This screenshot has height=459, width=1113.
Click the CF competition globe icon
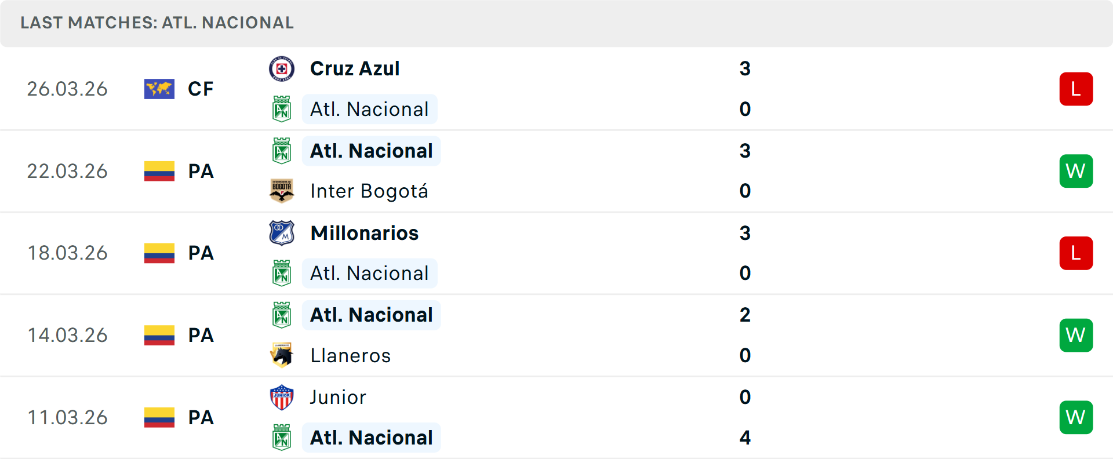coord(159,89)
